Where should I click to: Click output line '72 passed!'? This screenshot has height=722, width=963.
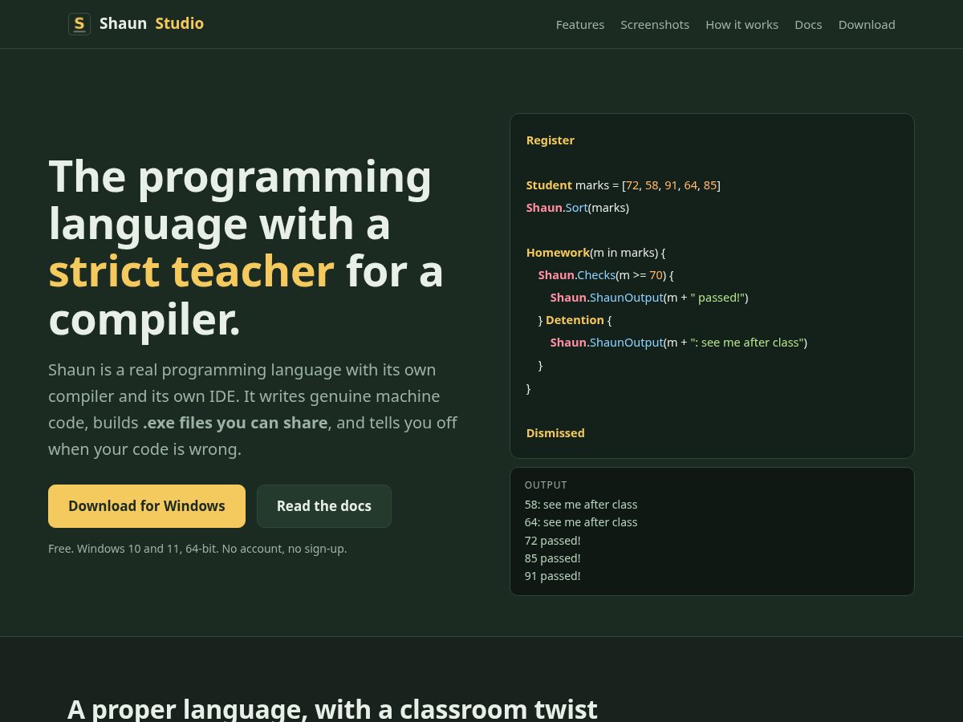point(553,541)
